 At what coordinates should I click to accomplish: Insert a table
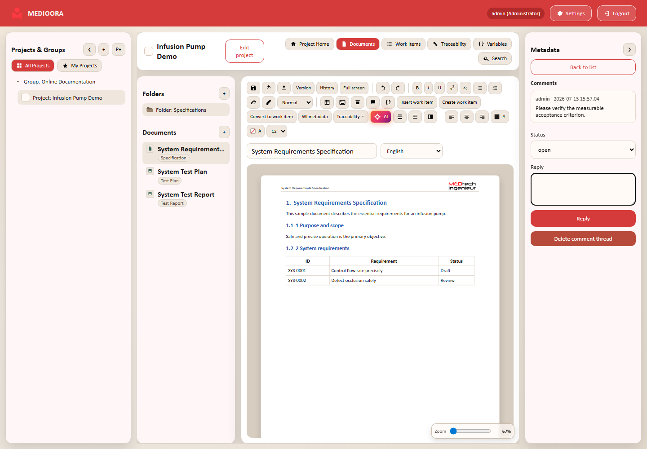[x=327, y=102]
